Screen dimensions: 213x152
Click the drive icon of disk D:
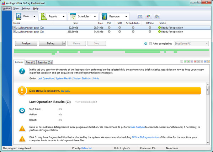coord(18,32)
